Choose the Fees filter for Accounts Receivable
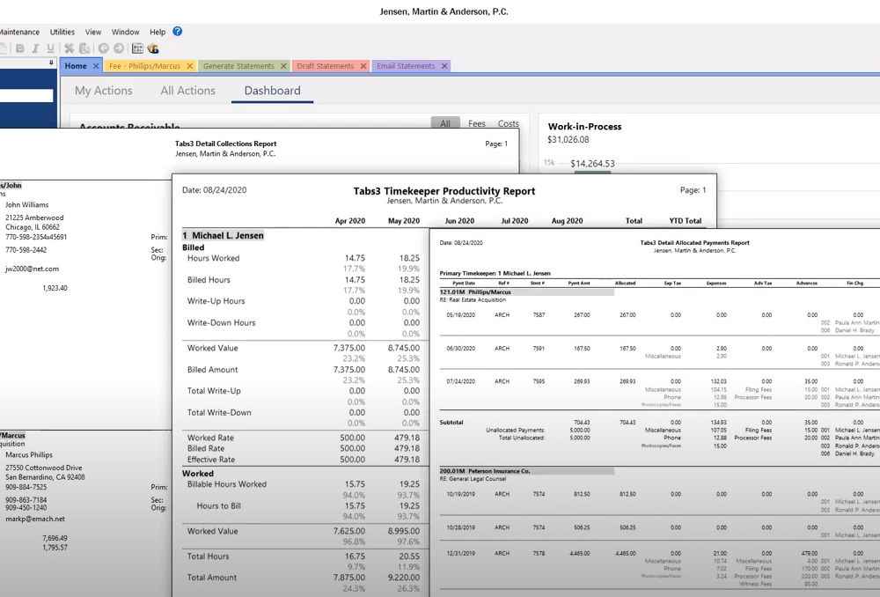The height and width of the screenshot is (597, 880). pos(476,123)
